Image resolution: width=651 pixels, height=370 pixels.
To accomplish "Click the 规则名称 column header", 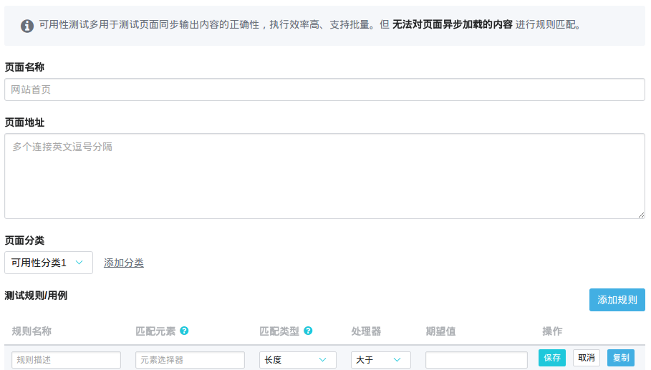I will [32, 331].
